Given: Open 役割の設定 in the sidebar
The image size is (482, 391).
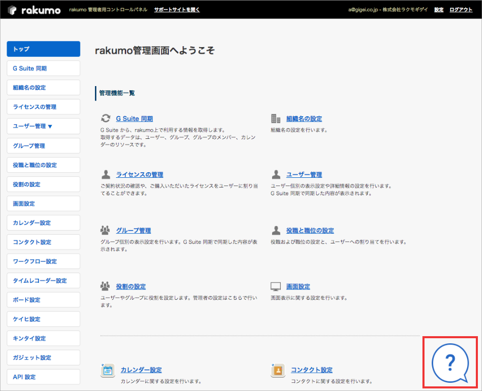Looking at the screenshot, I should pyautogui.click(x=43, y=184).
